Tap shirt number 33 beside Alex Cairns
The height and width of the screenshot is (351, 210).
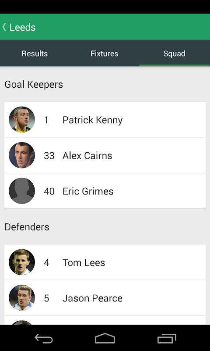point(49,156)
